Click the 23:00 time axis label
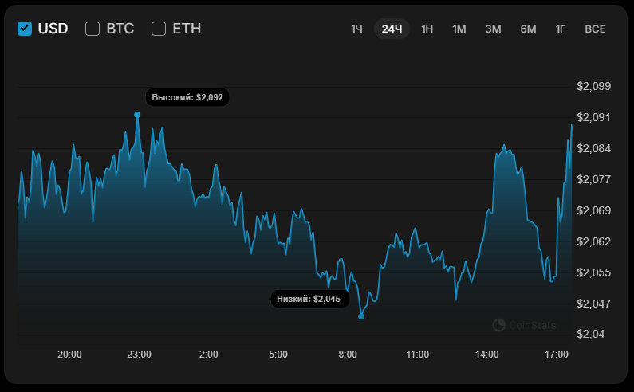 point(140,355)
